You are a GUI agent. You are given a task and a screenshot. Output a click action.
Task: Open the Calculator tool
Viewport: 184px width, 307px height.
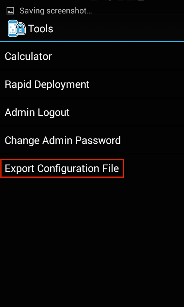[92, 56]
